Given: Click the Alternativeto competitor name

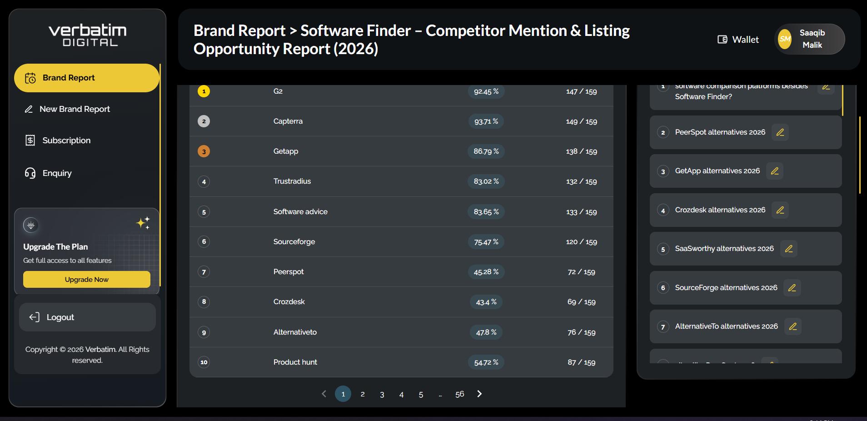Looking at the screenshot, I should pos(295,332).
